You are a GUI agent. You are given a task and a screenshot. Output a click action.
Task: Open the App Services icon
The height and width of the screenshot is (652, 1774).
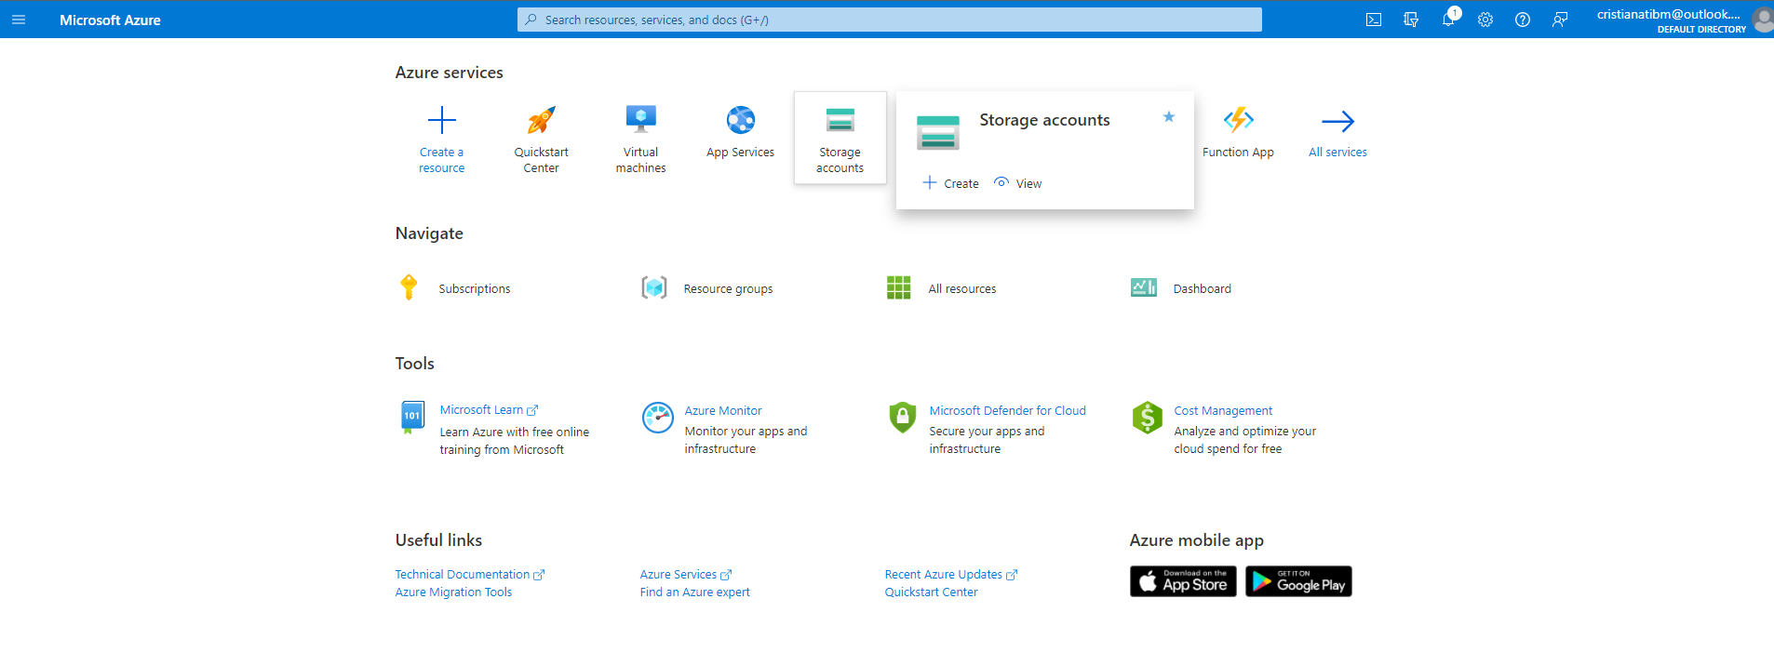pos(740,120)
